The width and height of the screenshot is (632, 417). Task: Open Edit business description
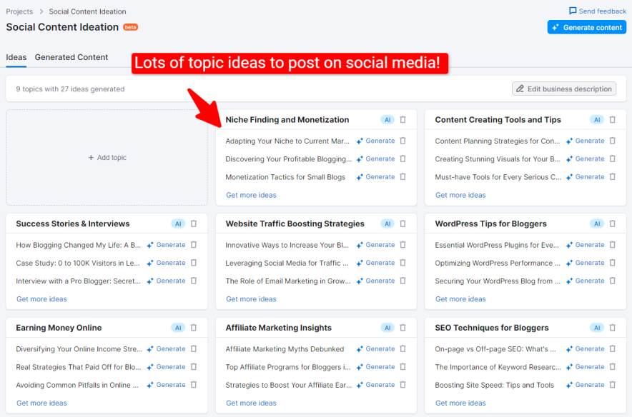(564, 89)
